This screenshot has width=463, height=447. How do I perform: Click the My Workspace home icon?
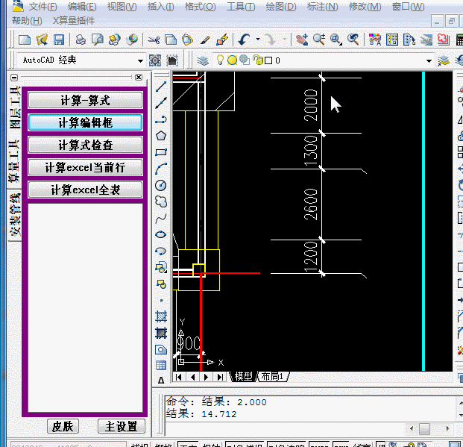click(x=172, y=60)
